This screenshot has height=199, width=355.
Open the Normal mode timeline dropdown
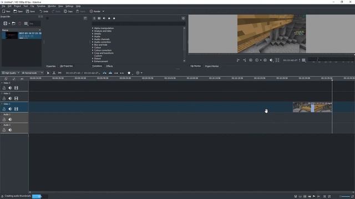tap(32, 73)
